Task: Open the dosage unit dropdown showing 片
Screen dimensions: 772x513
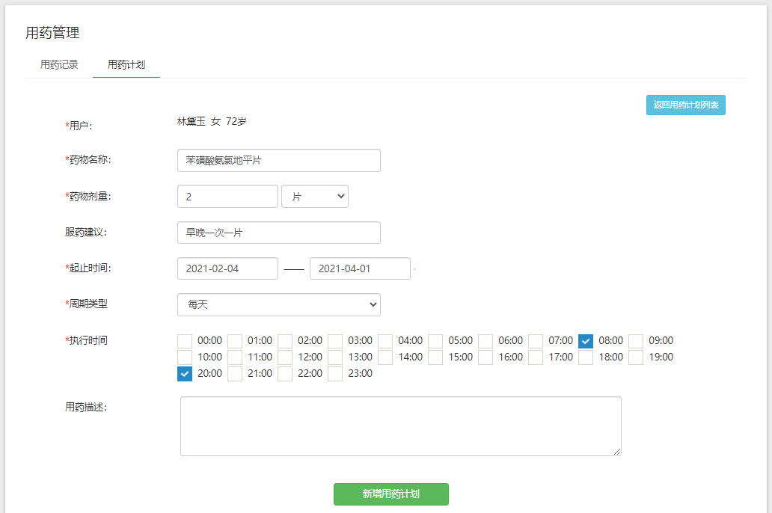Action: point(314,196)
